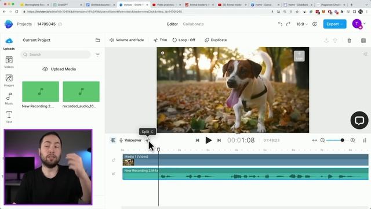
Task: Click the user avatar T
Action: pyautogui.click(x=357, y=24)
